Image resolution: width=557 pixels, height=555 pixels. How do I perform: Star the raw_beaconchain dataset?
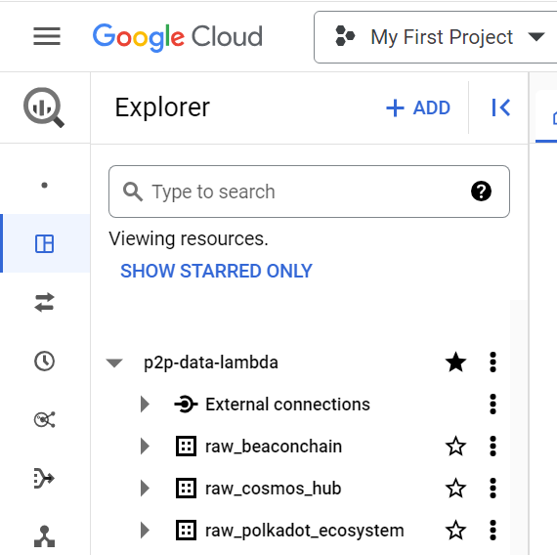click(455, 447)
